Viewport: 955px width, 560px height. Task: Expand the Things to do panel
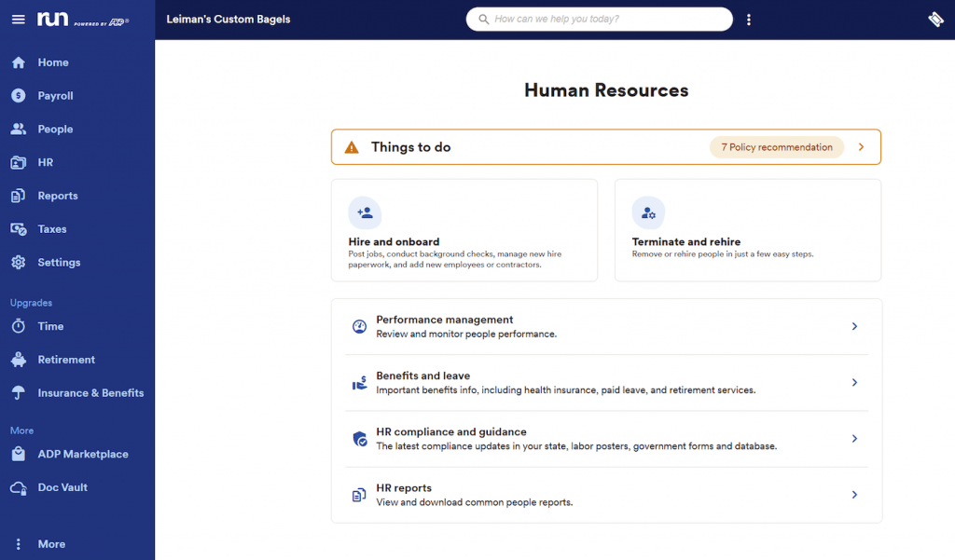(x=860, y=146)
